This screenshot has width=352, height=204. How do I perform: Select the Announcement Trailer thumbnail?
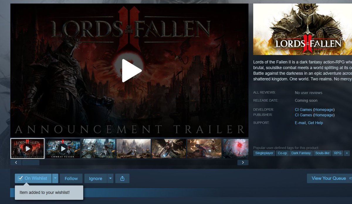pos(27,148)
